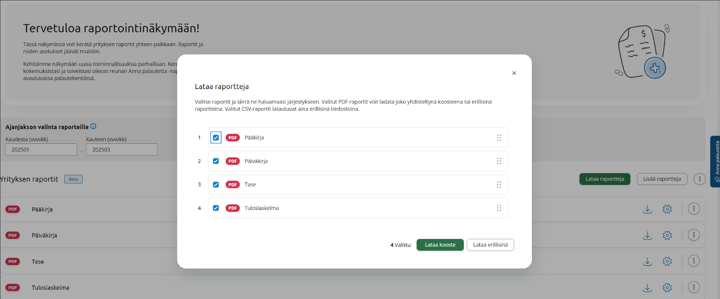Screen dimensions: 720x299
Task: Close the Lataa raportteja dialog
Action: tap(514, 73)
